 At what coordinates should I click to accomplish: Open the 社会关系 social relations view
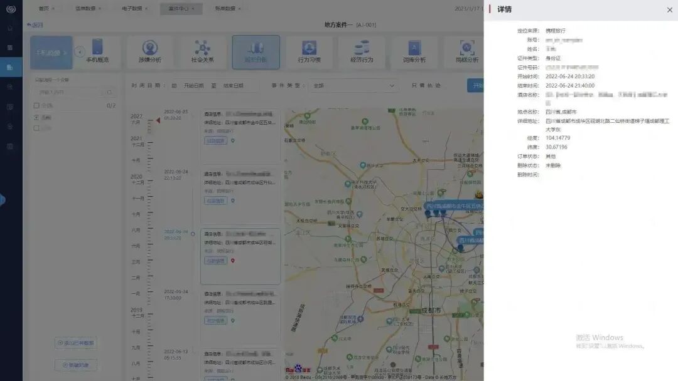pyautogui.click(x=202, y=51)
